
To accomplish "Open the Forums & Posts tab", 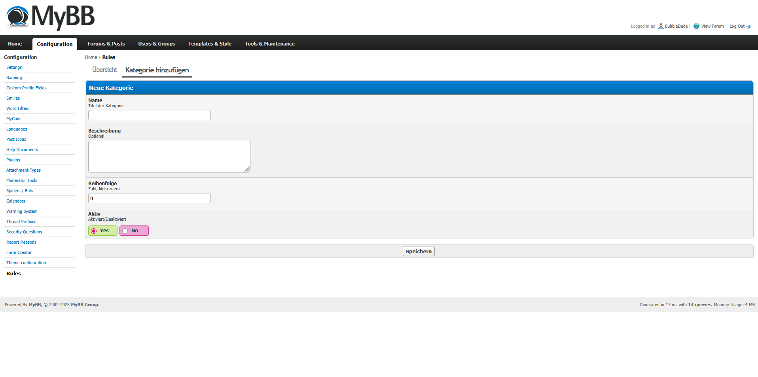I will pyautogui.click(x=106, y=44).
